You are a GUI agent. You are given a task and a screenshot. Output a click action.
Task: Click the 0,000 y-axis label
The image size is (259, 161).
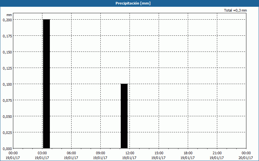(x=7, y=148)
